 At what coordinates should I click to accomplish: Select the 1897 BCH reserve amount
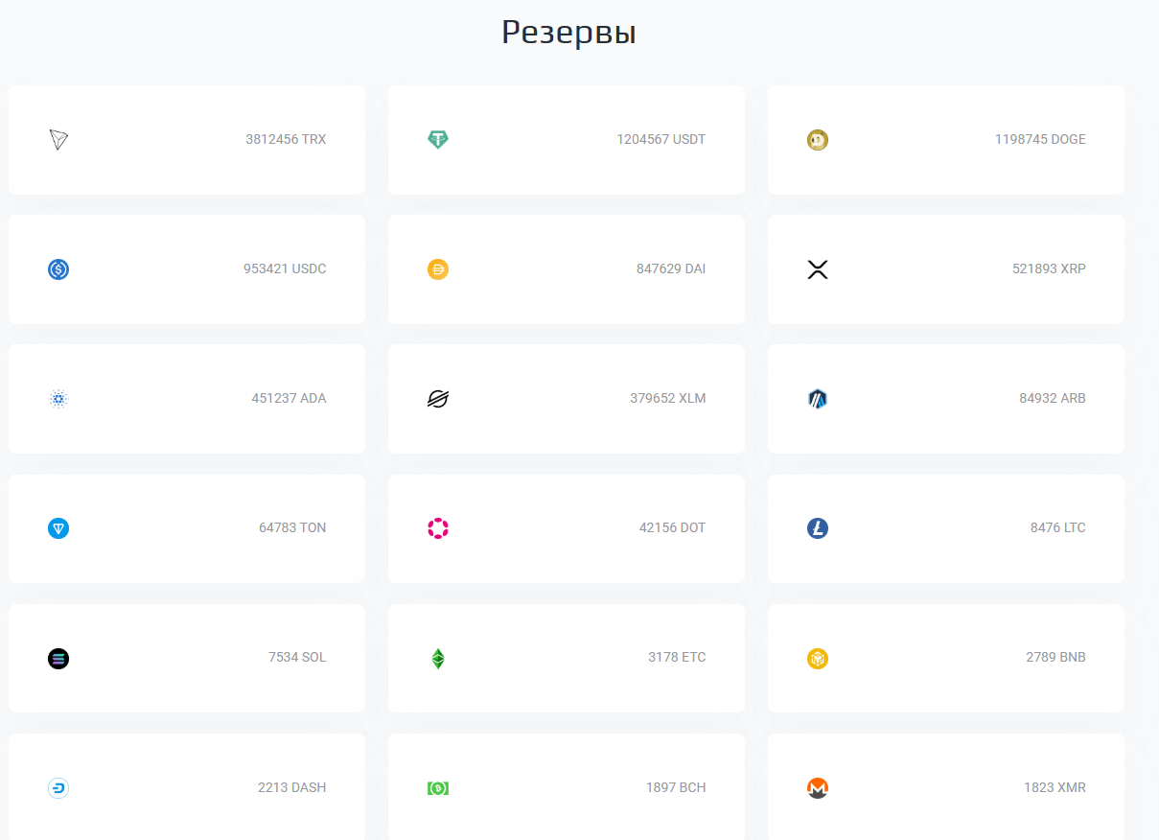[x=676, y=788]
